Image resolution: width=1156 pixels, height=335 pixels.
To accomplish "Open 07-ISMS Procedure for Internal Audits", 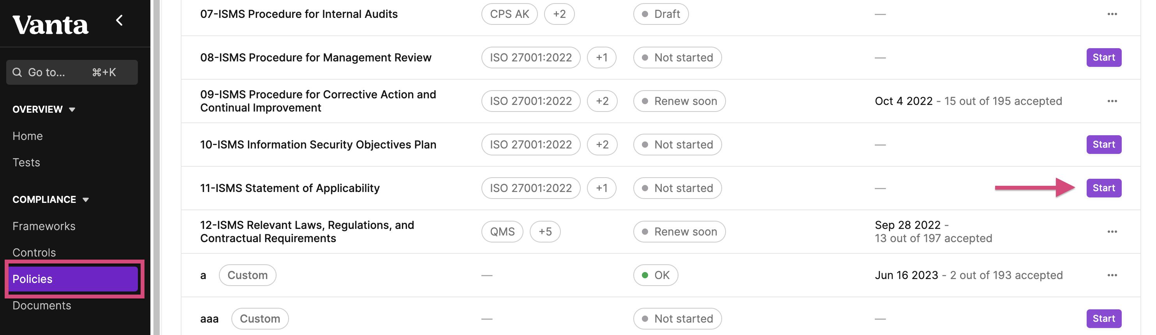I will (x=299, y=14).
